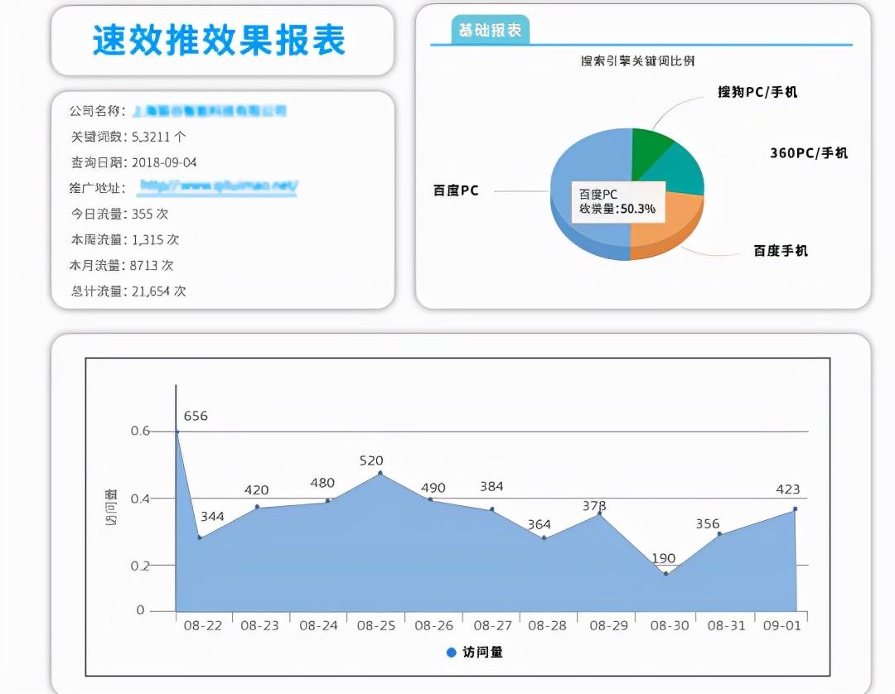This screenshot has height=694, width=895.
Task: Click the 本周流量 1,315 次 row
Action: [x=124, y=239]
